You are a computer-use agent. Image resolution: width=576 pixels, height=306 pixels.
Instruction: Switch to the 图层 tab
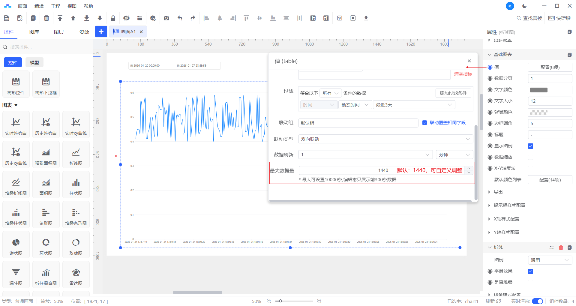pos(59,32)
